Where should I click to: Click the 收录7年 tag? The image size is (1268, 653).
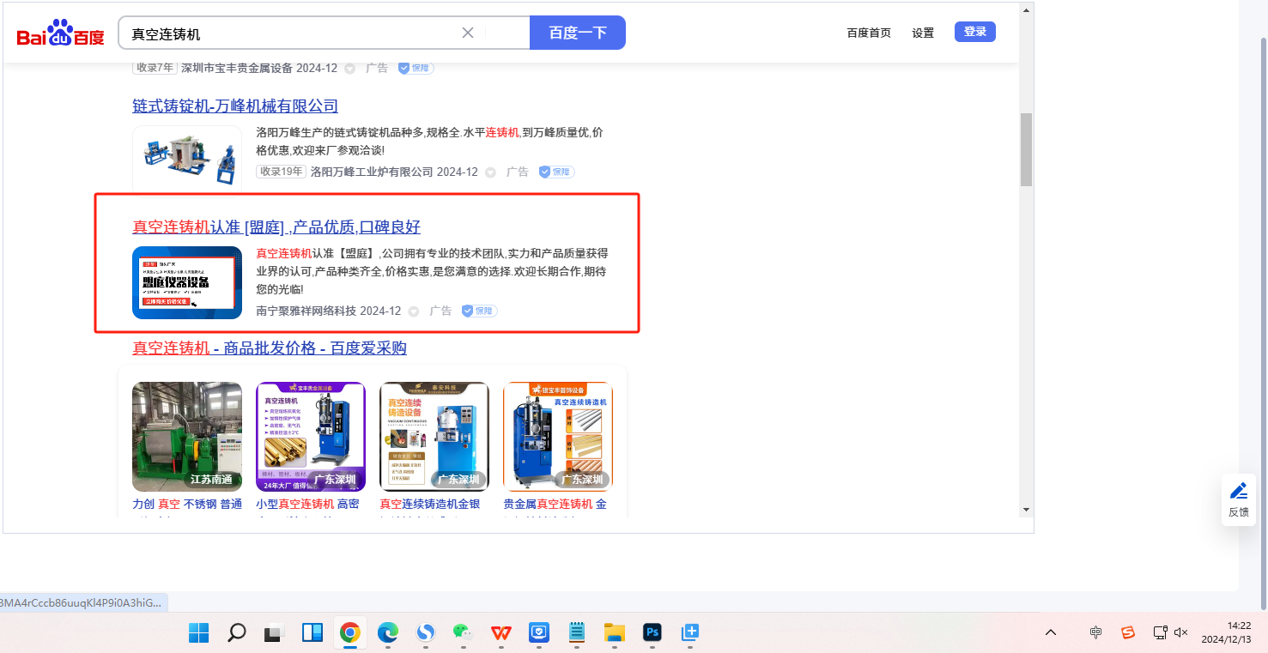(x=155, y=68)
